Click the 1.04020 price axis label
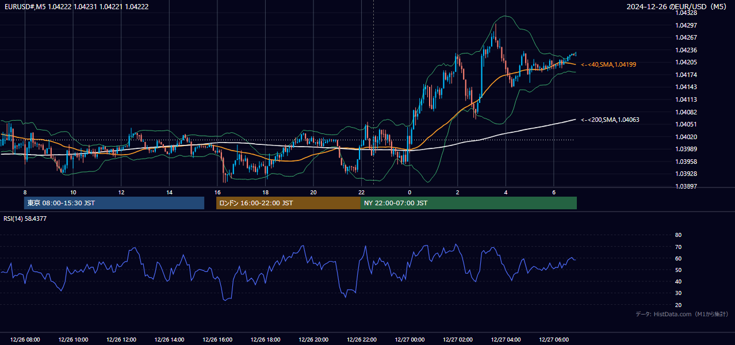The height and width of the screenshot is (345, 735). tap(686, 137)
